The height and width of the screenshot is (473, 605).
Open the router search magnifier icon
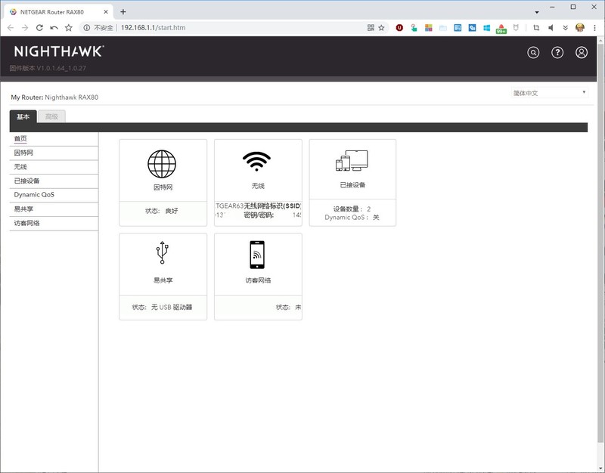533,52
